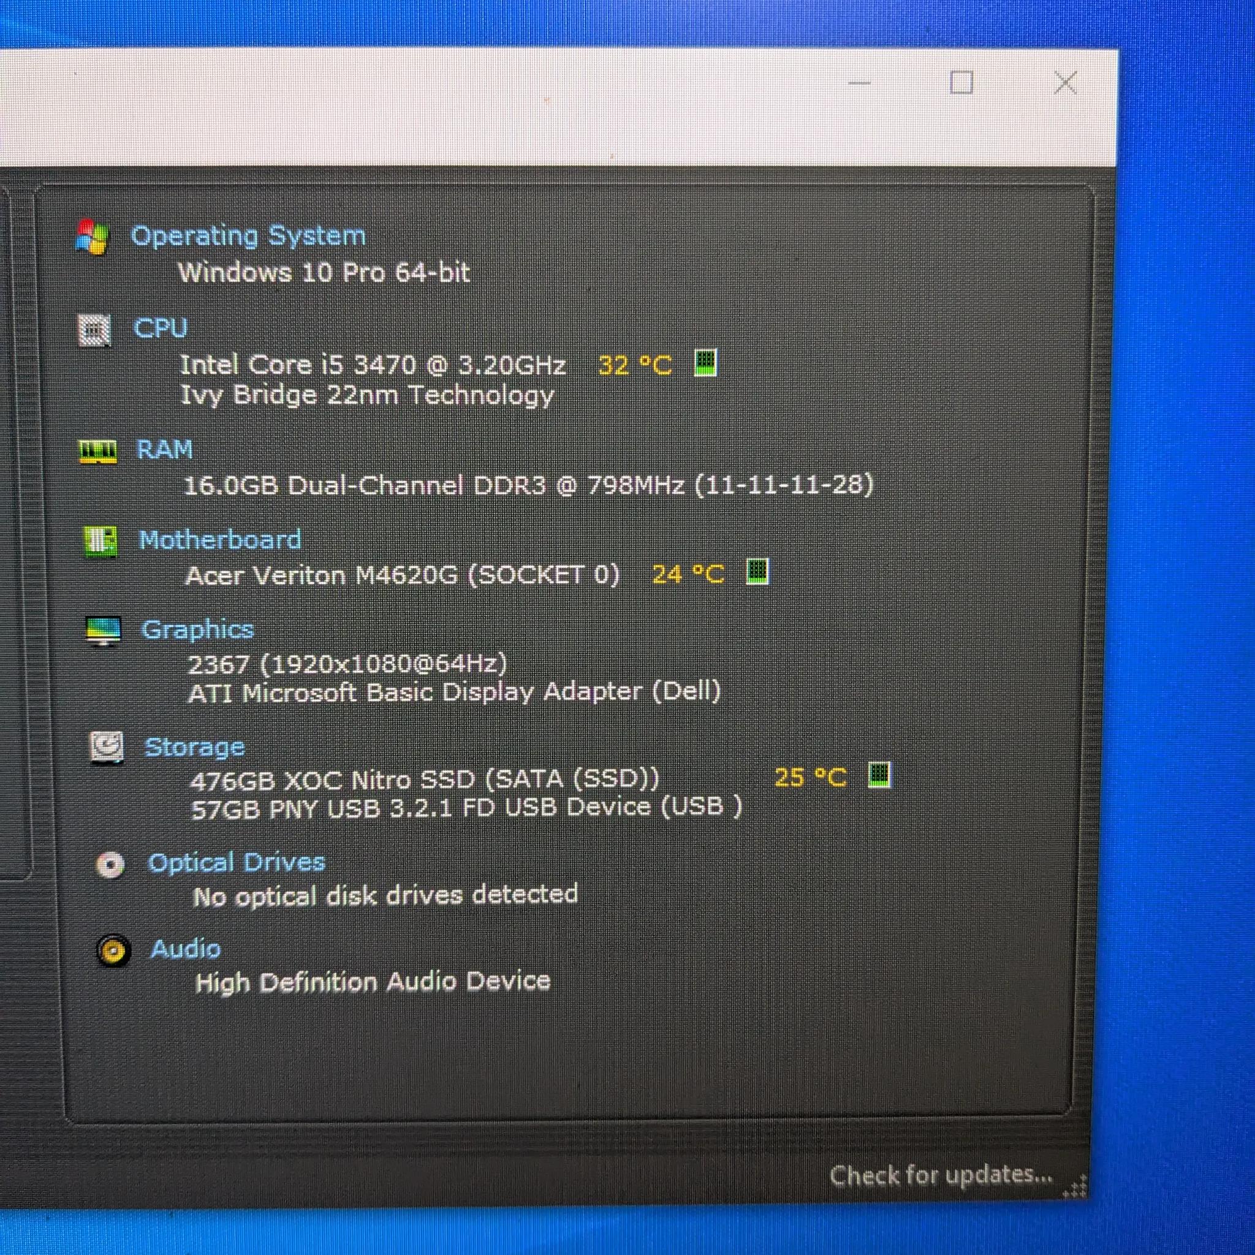This screenshot has height=1255, width=1255.
Task: Click Ivy Bridge 22nm Technology text
Action: [368, 395]
